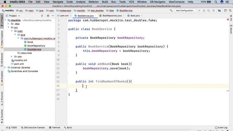Collapse the main folder arrow
This screenshot has width=233, height=131.
(12, 31)
